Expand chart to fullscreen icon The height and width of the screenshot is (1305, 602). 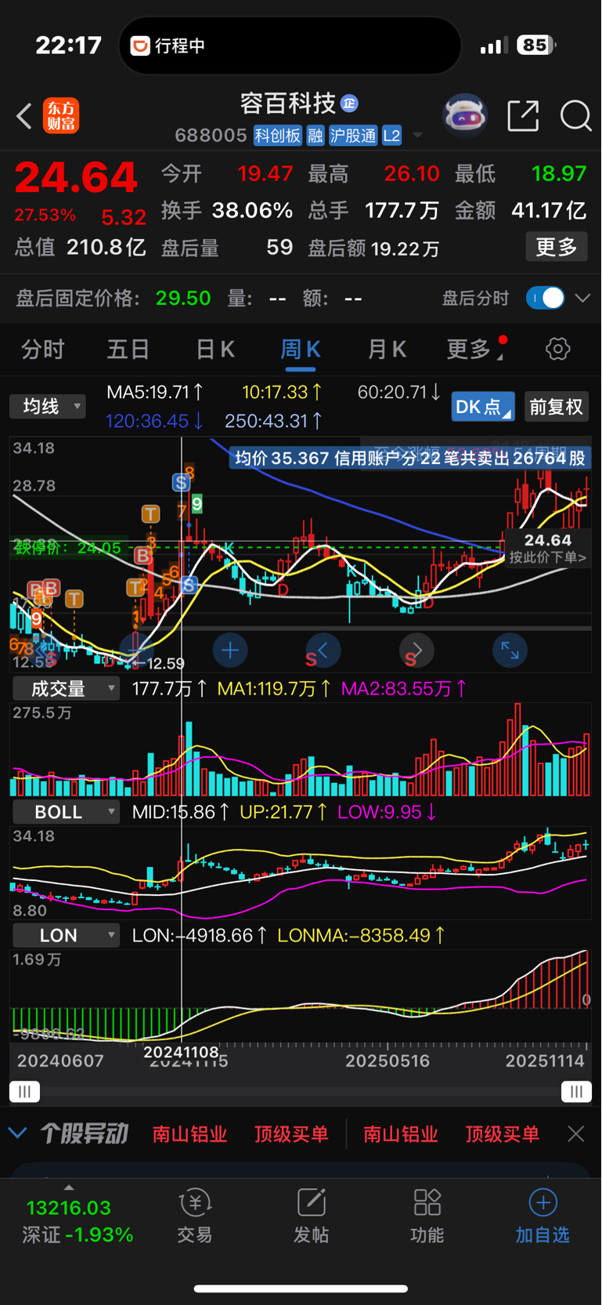510,651
